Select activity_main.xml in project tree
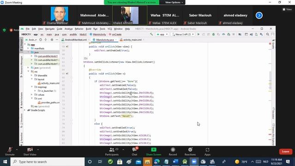Viewport: 295px width, 166px height. click(48, 83)
